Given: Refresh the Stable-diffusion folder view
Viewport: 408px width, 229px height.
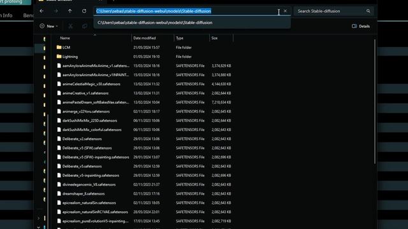Looking at the screenshot, I should click(84, 11).
